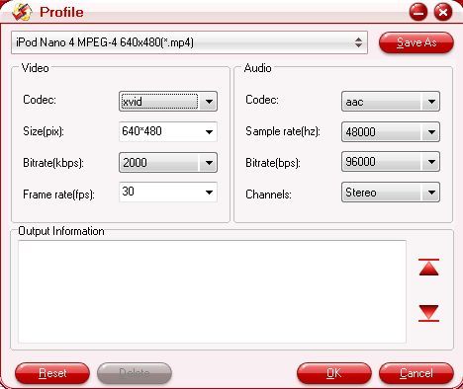
Task: Expand the Channels Stereo dropdown
Action: tap(391, 193)
